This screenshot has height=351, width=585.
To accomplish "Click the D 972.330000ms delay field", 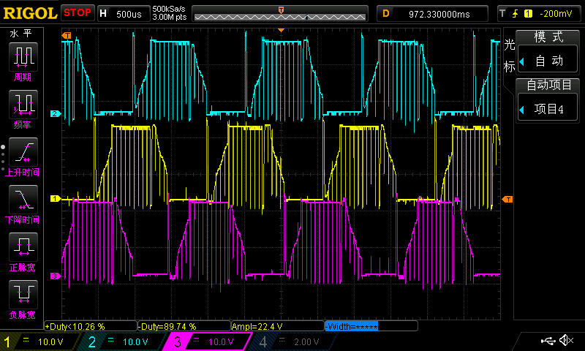I will click(x=432, y=14).
